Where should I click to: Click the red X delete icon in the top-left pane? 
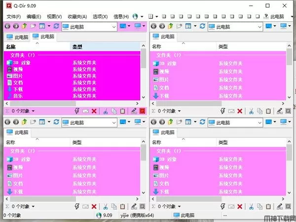[94, 111]
